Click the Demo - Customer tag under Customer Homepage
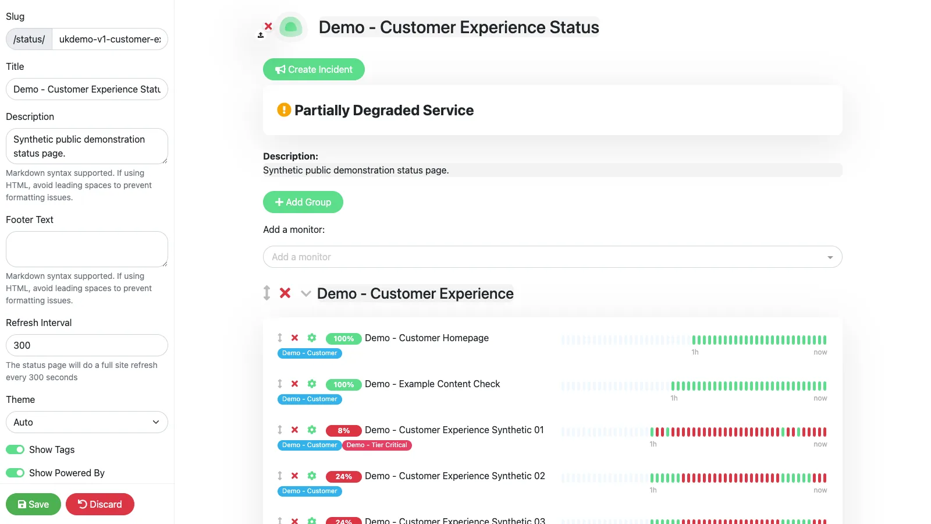Image resolution: width=931 pixels, height=524 pixels. pos(310,353)
